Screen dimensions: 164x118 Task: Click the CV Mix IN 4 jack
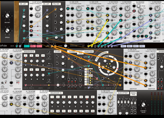coord(57,77)
